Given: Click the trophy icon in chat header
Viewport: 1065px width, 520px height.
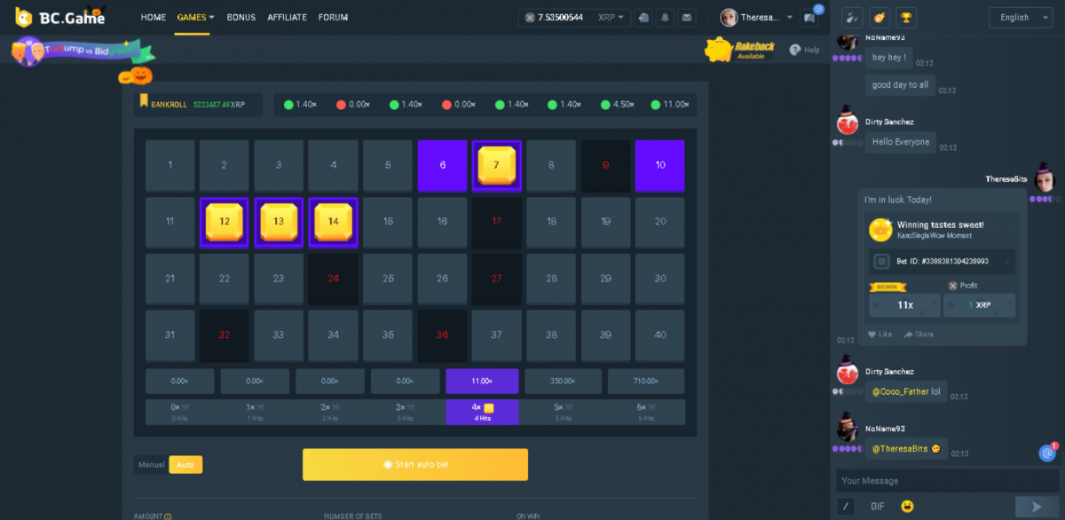Looking at the screenshot, I should coord(906,18).
